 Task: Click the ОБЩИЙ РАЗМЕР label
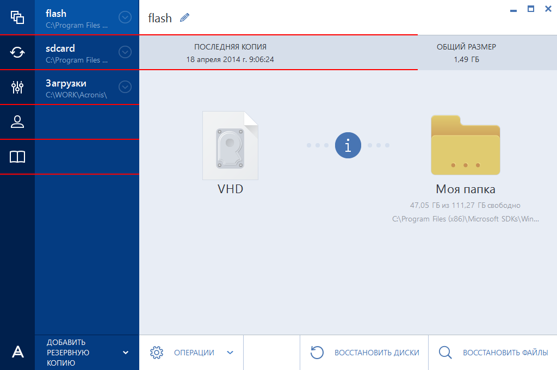click(x=466, y=47)
